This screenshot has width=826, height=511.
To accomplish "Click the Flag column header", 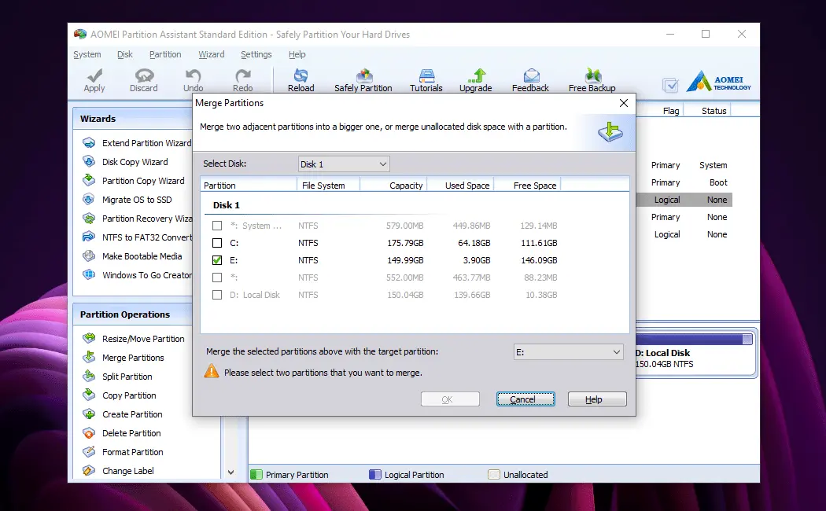I will 670,111.
